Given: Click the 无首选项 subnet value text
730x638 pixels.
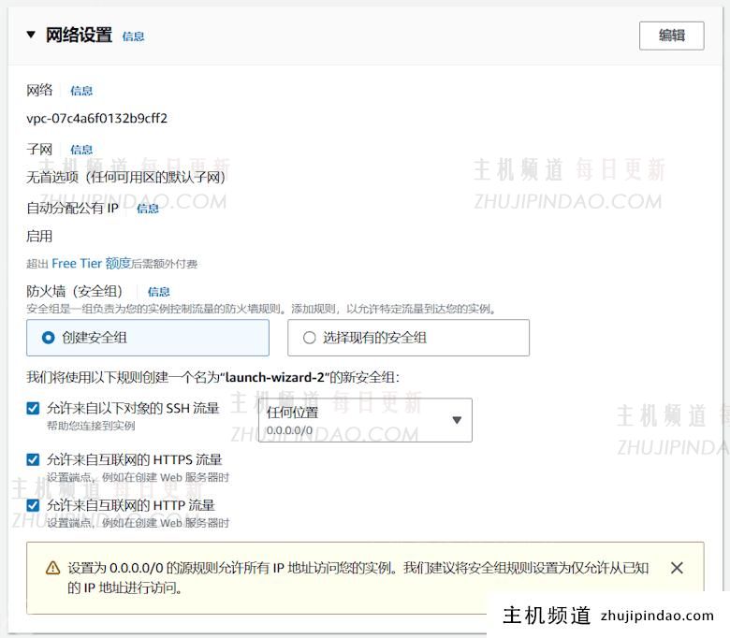Looking at the screenshot, I should tap(125, 177).
